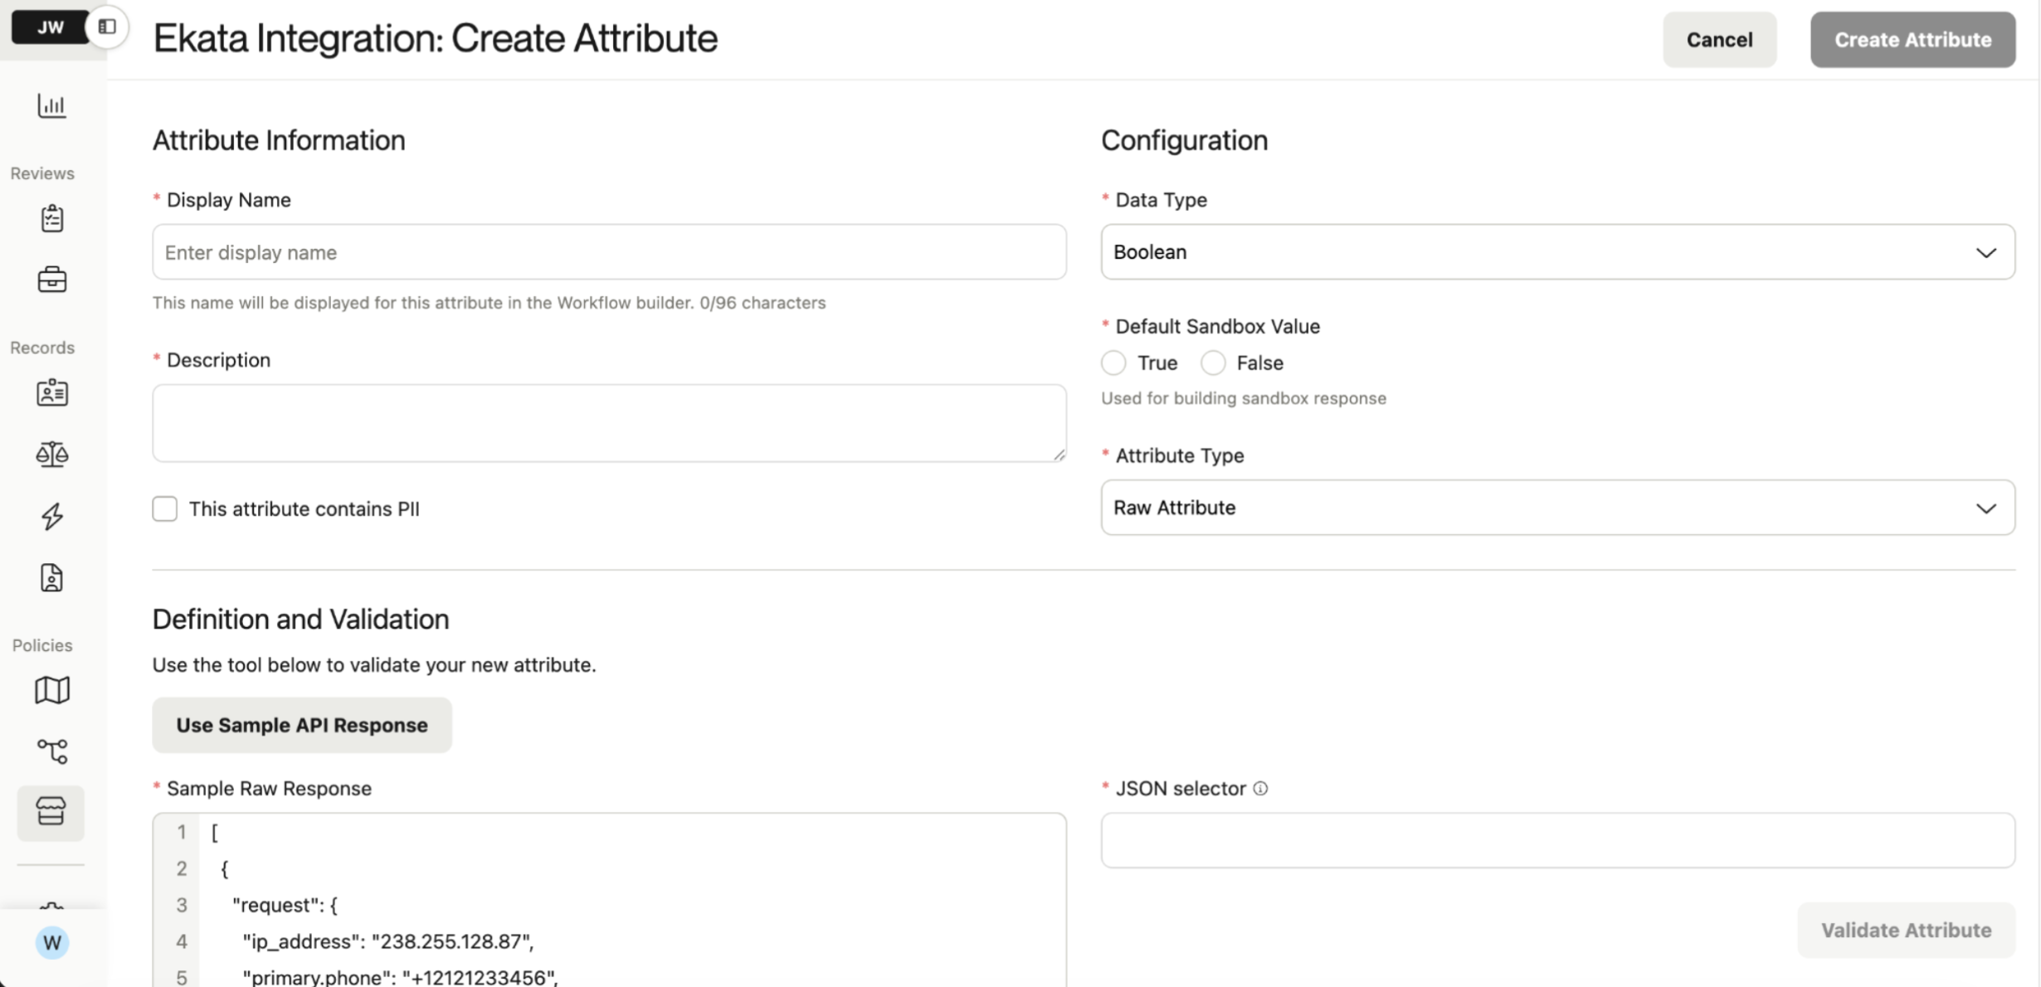Open the Reviews checklist clipboard icon
Image resolution: width=2041 pixels, height=987 pixels.
coord(51,218)
